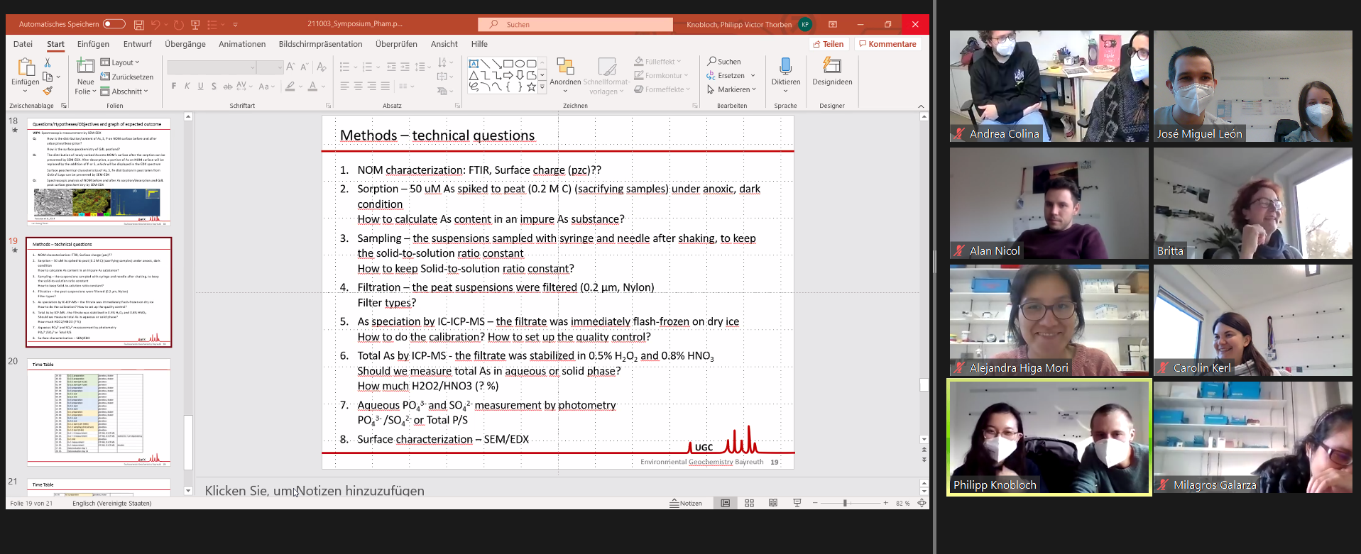
Task: Click the Kommentare button
Action: 887,44
